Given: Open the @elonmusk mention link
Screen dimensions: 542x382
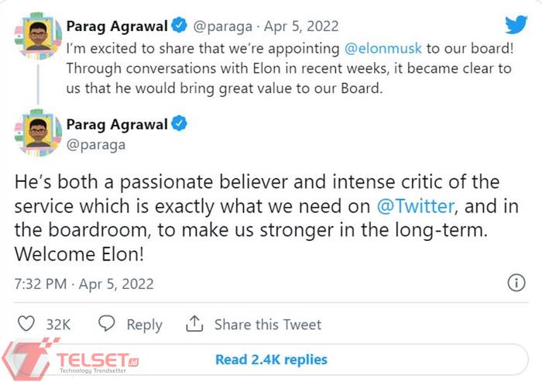Looking at the screenshot, I should (383, 47).
